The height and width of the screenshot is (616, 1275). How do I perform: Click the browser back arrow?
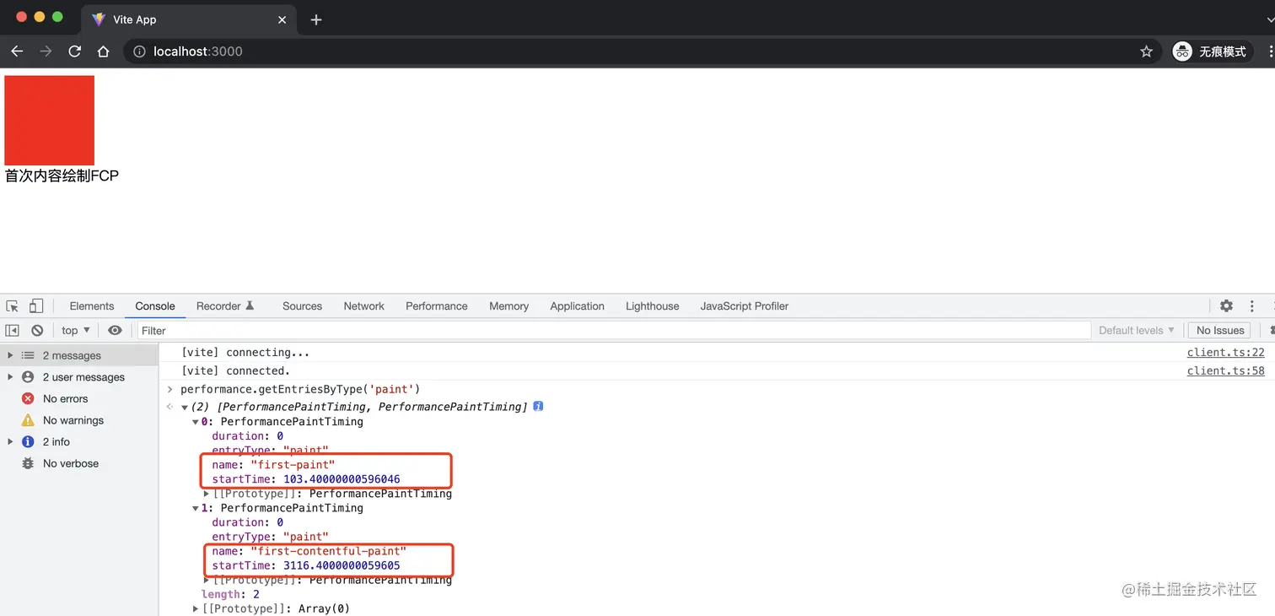point(17,51)
